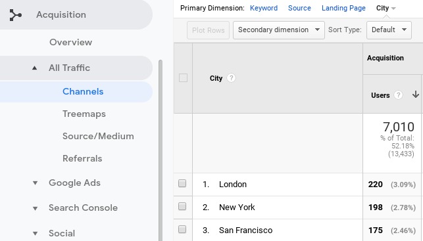
Task: Switch primary dimension to Source
Action: (299, 8)
